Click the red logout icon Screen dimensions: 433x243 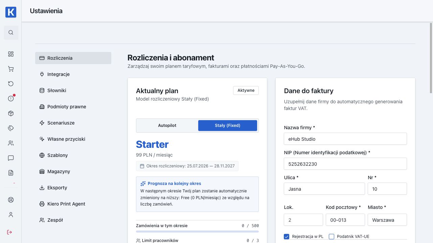pyautogui.click(x=9, y=232)
